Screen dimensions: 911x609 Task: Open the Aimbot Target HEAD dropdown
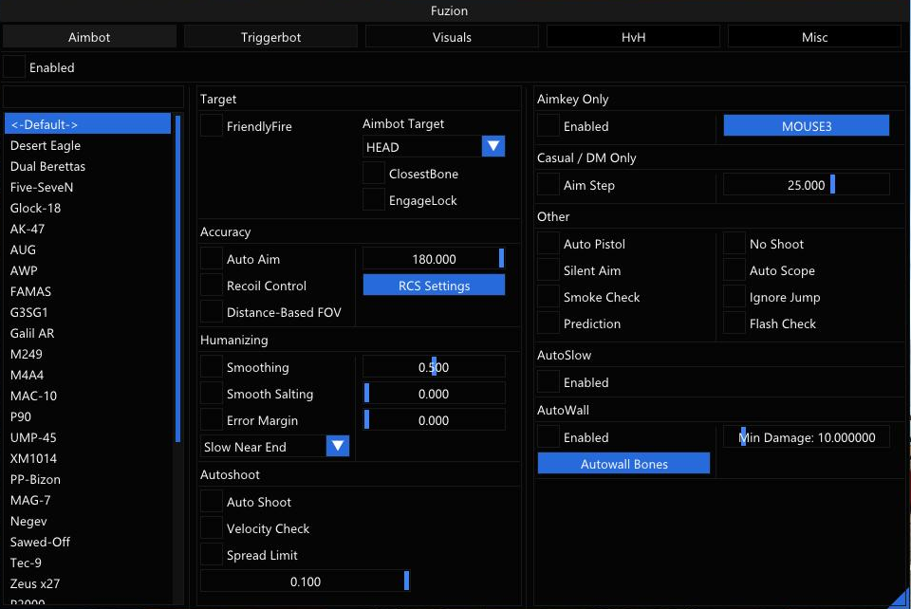click(x=434, y=146)
